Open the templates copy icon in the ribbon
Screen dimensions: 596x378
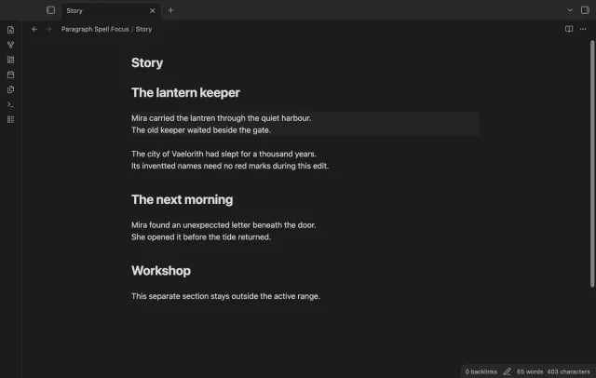tap(10, 89)
